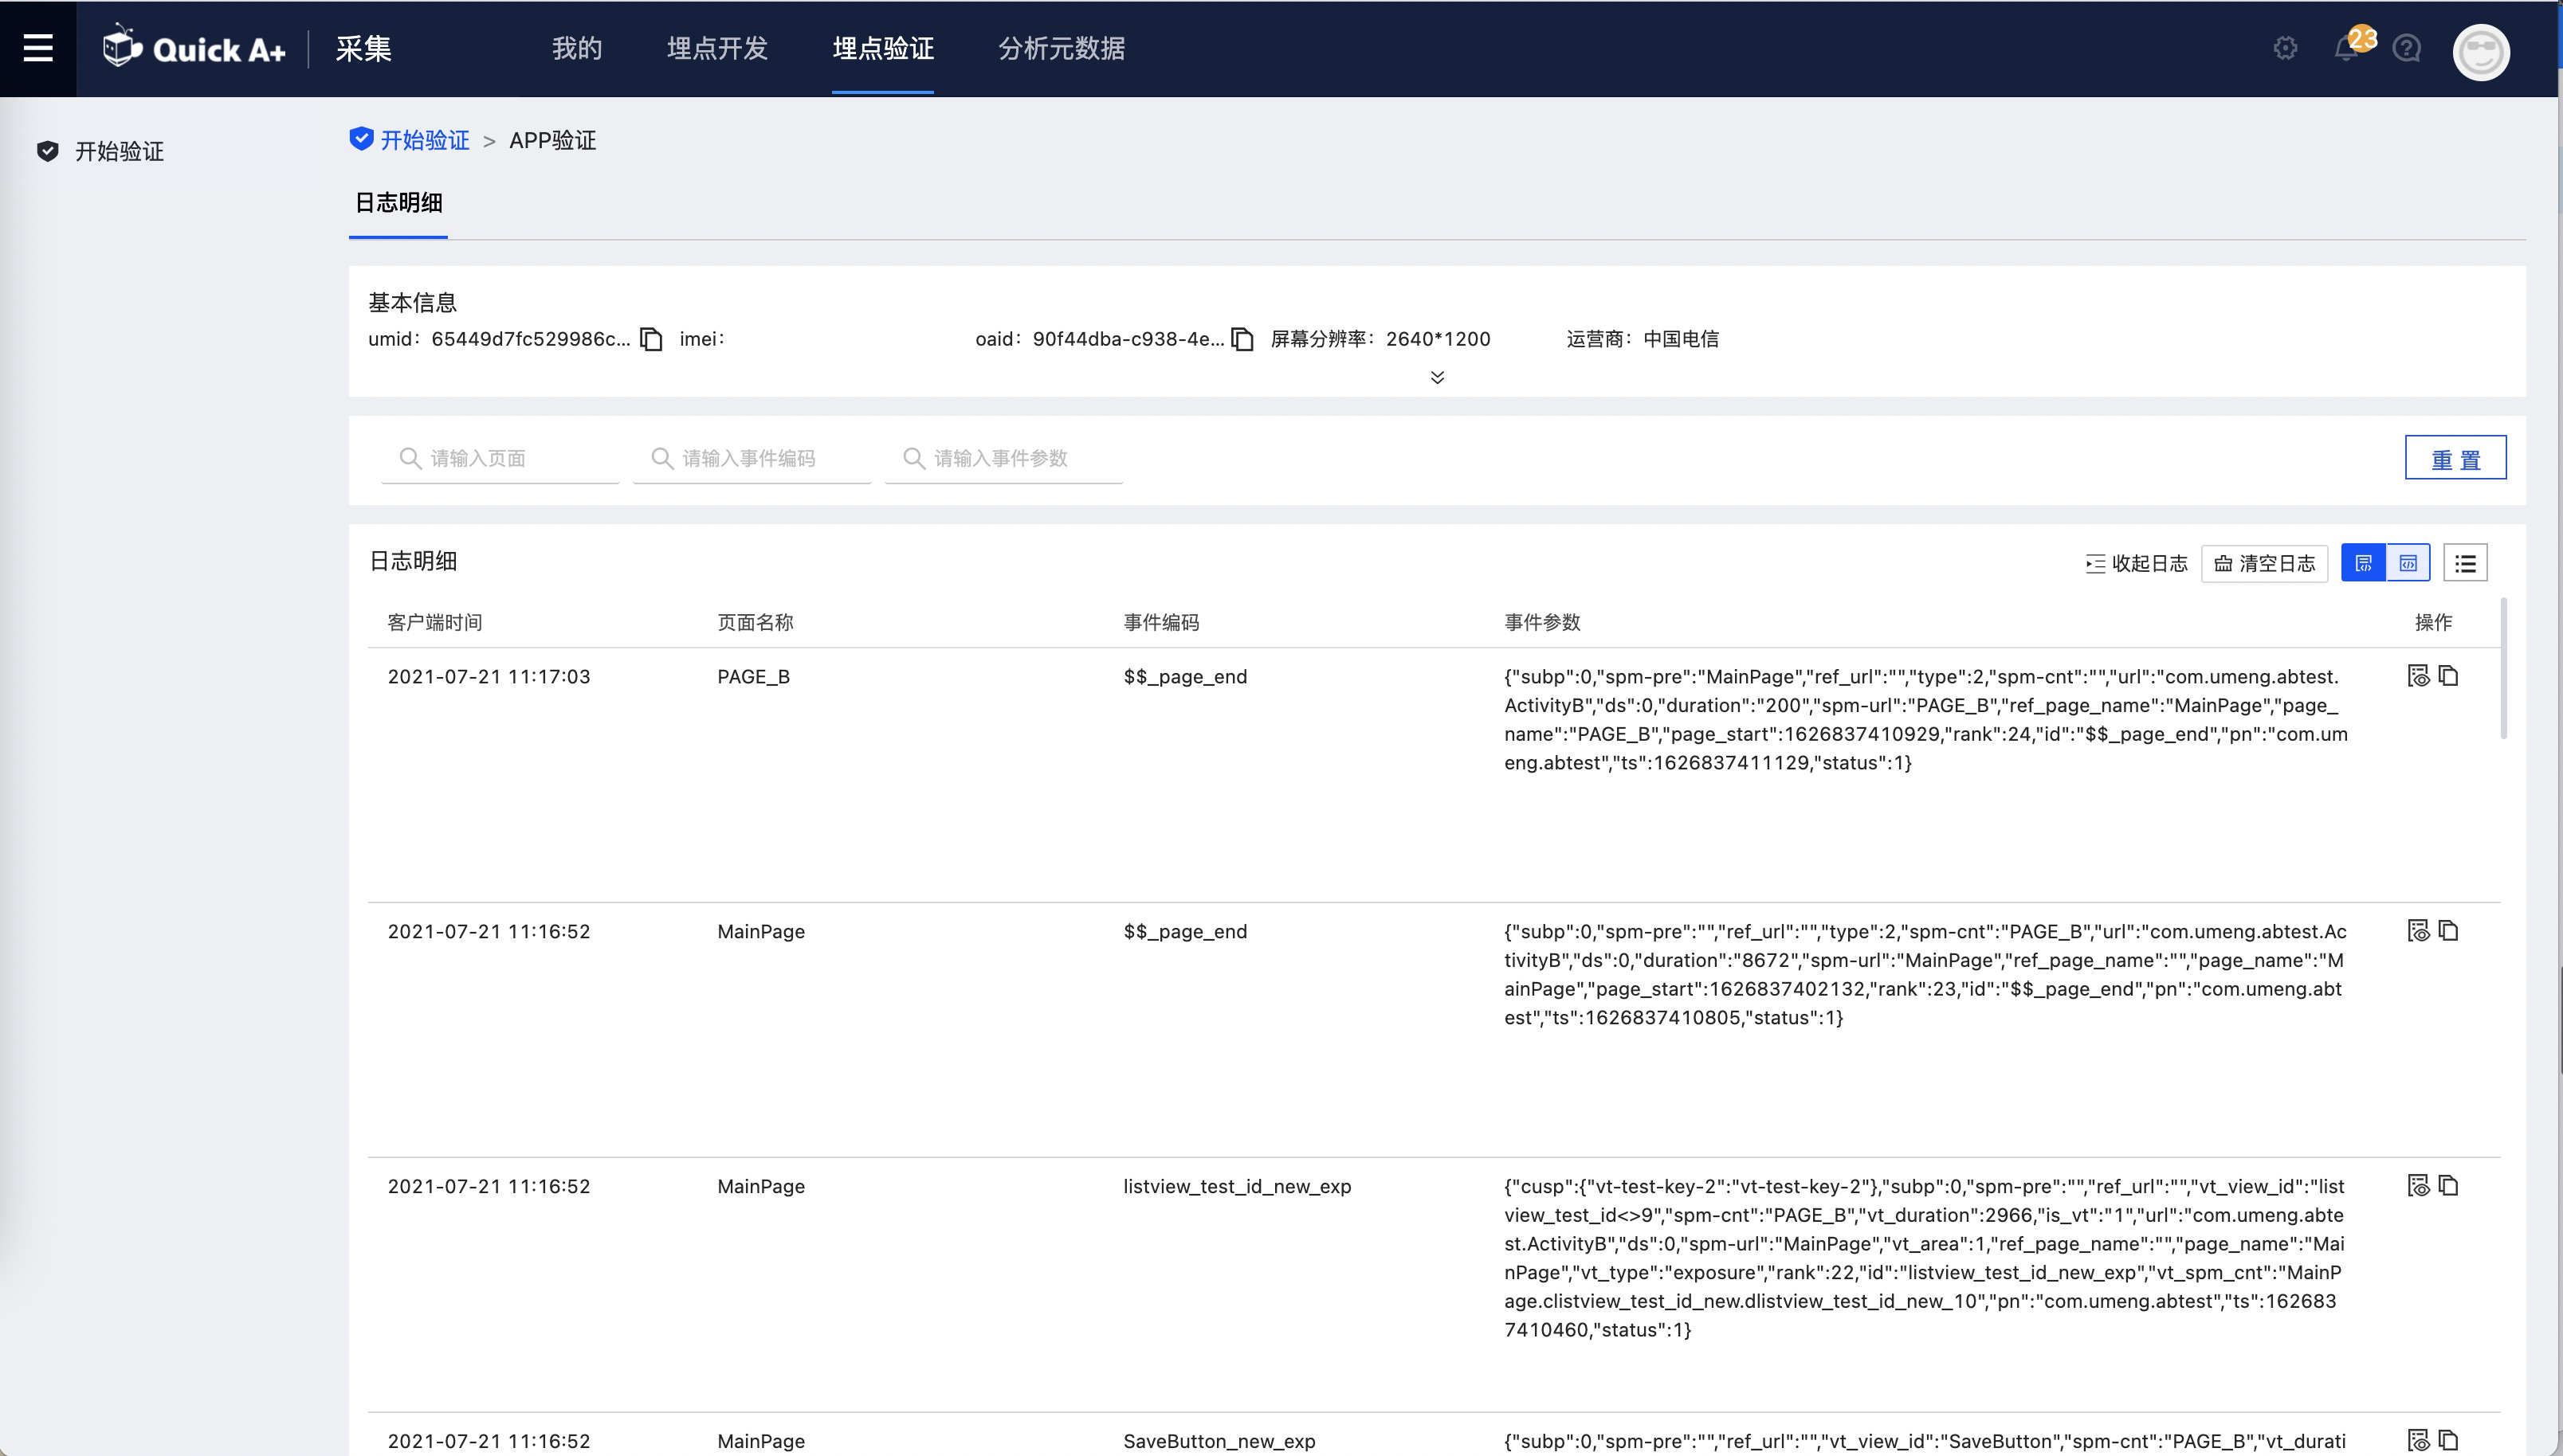Screen dimensions: 2563x1456
Task: Click the 事件编码 column header
Action: click(x=1161, y=622)
